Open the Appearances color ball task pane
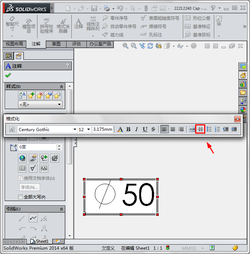The width and height of the screenshot is (250, 254). [243, 110]
